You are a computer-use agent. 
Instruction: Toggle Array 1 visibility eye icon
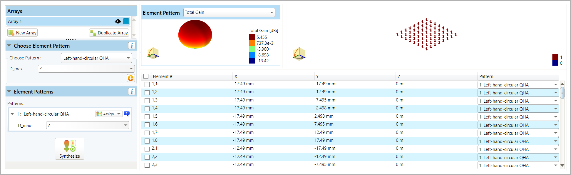[118, 21]
